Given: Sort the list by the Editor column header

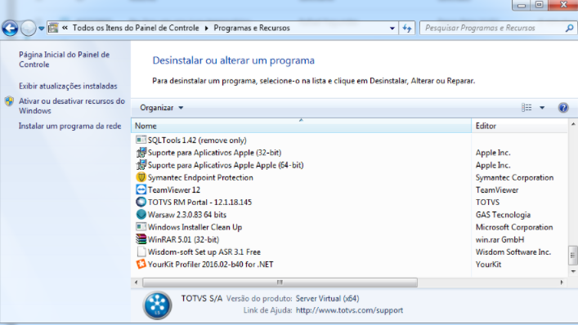Looking at the screenshot, I should pos(519,126).
